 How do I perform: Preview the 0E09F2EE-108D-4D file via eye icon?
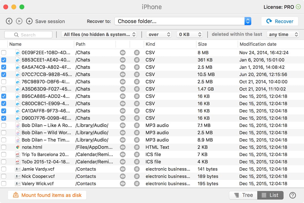123,52
